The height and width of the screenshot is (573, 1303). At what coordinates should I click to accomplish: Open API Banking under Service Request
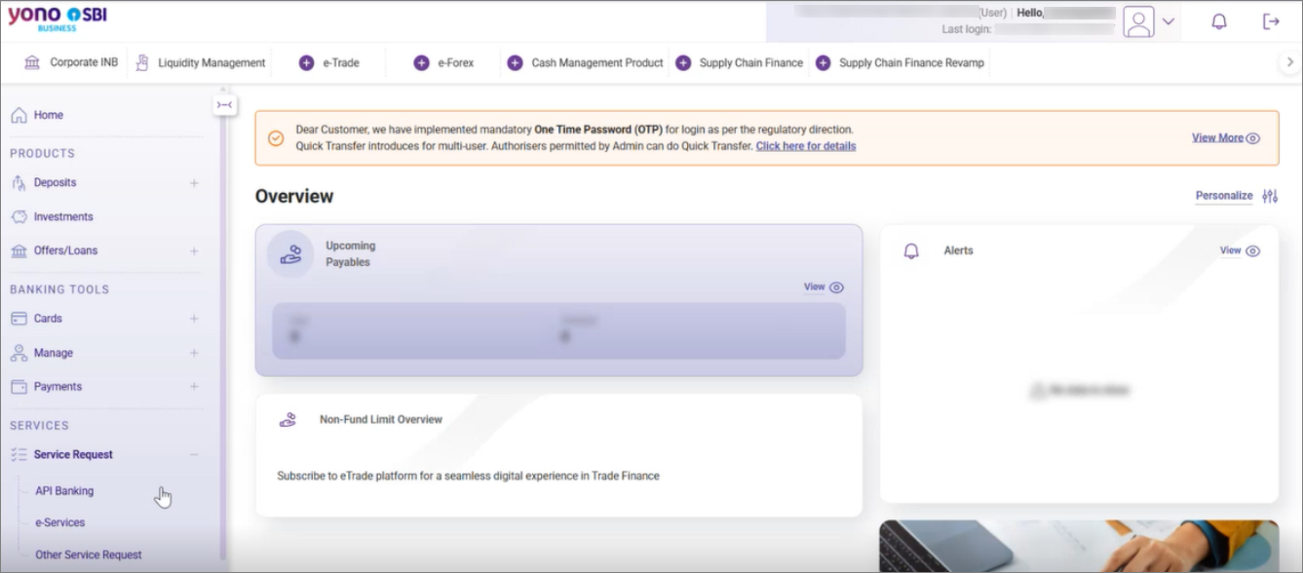[64, 491]
